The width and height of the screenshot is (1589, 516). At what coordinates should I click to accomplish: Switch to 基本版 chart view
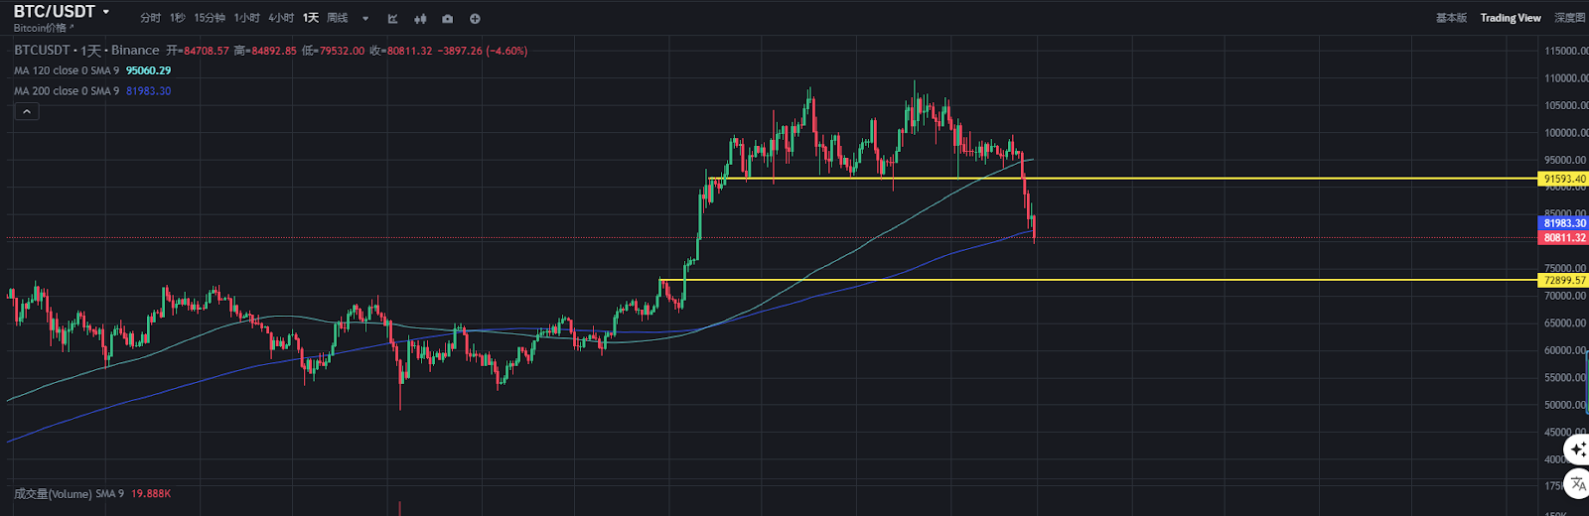(1451, 18)
